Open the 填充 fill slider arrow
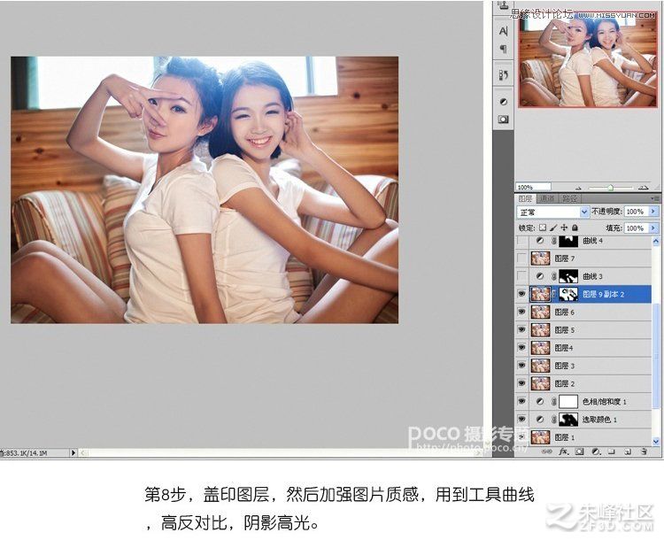This screenshot has height=540, width=664. (x=652, y=228)
